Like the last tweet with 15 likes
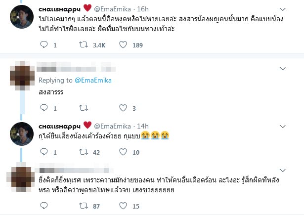Screen dimensions: 304x216 [x=123, y=206]
